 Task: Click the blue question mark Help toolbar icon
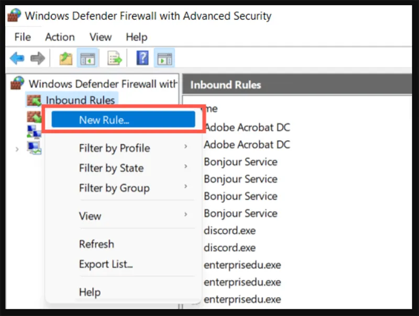(142, 58)
